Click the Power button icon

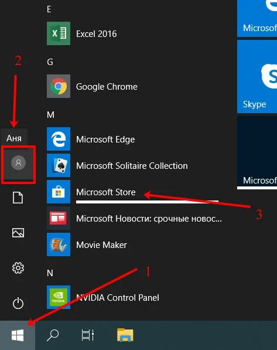pyautogui.click(x=18, y=303)
